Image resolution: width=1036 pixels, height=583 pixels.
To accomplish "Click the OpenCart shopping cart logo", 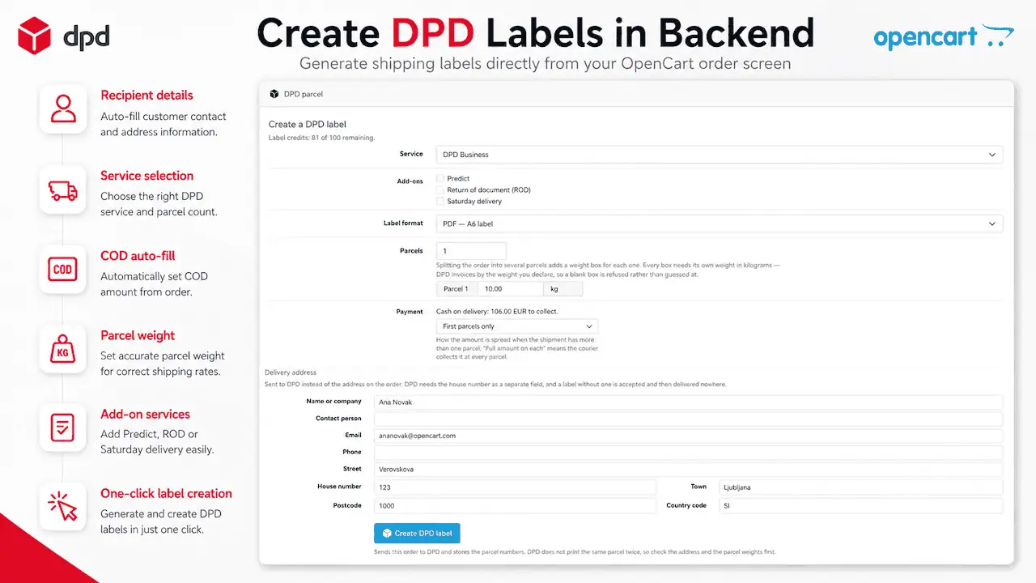I will (996, 36).
